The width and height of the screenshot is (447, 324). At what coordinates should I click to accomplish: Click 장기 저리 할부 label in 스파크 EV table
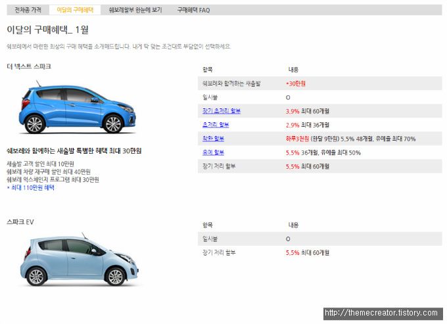pos(219,252)
